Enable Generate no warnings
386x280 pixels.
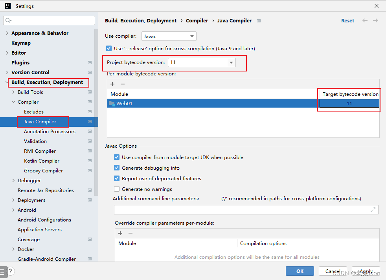coord(117,189)
